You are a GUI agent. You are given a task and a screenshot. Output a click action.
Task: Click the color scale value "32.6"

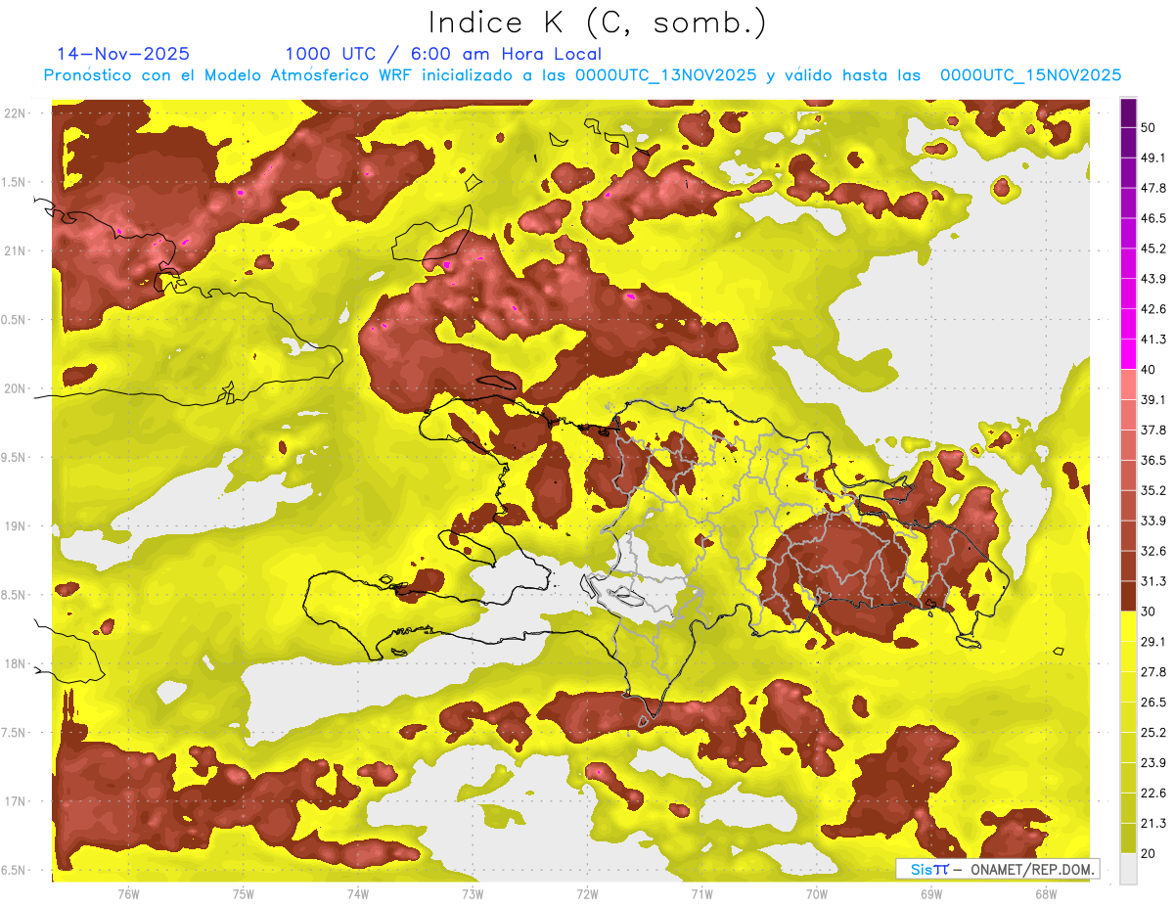point(1152,551)
